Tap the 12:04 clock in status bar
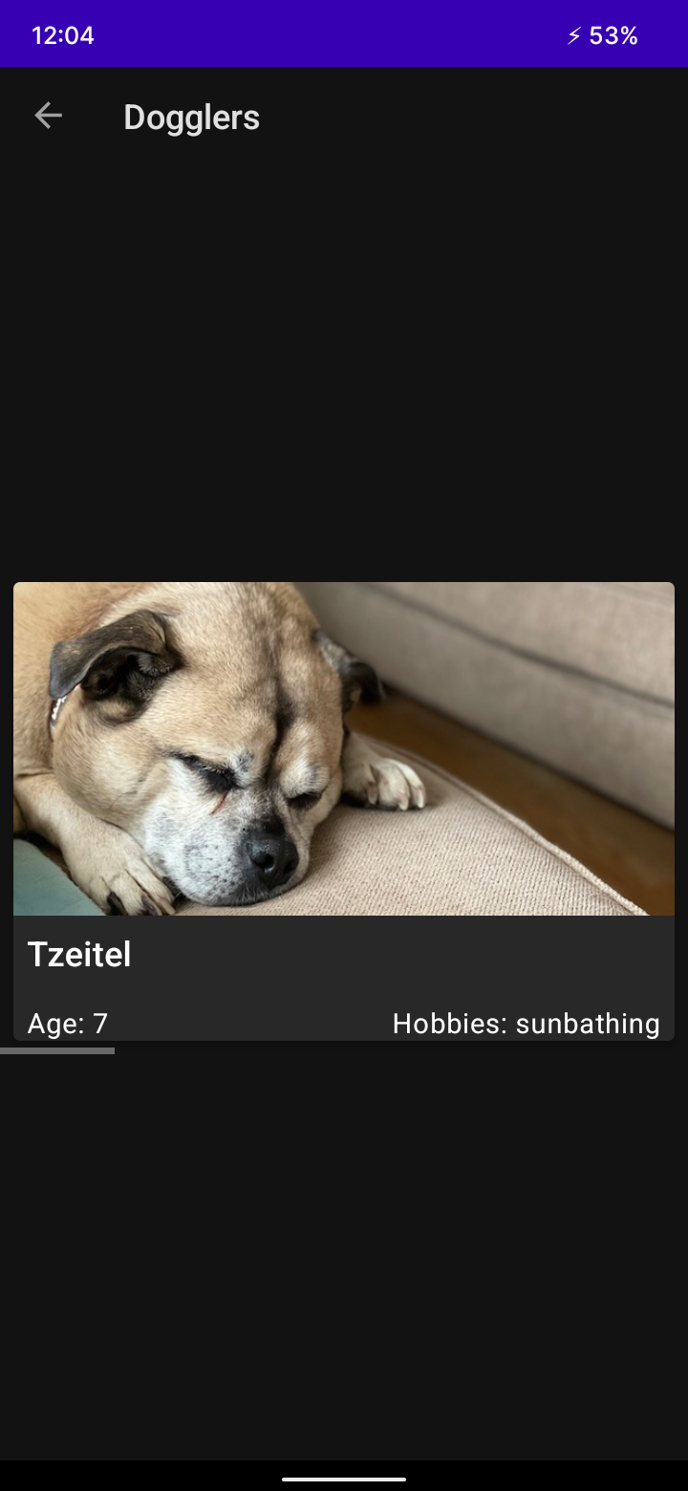Image resolution: width=688 pixels, height=1491 pixels. click(x=63, y=36)
